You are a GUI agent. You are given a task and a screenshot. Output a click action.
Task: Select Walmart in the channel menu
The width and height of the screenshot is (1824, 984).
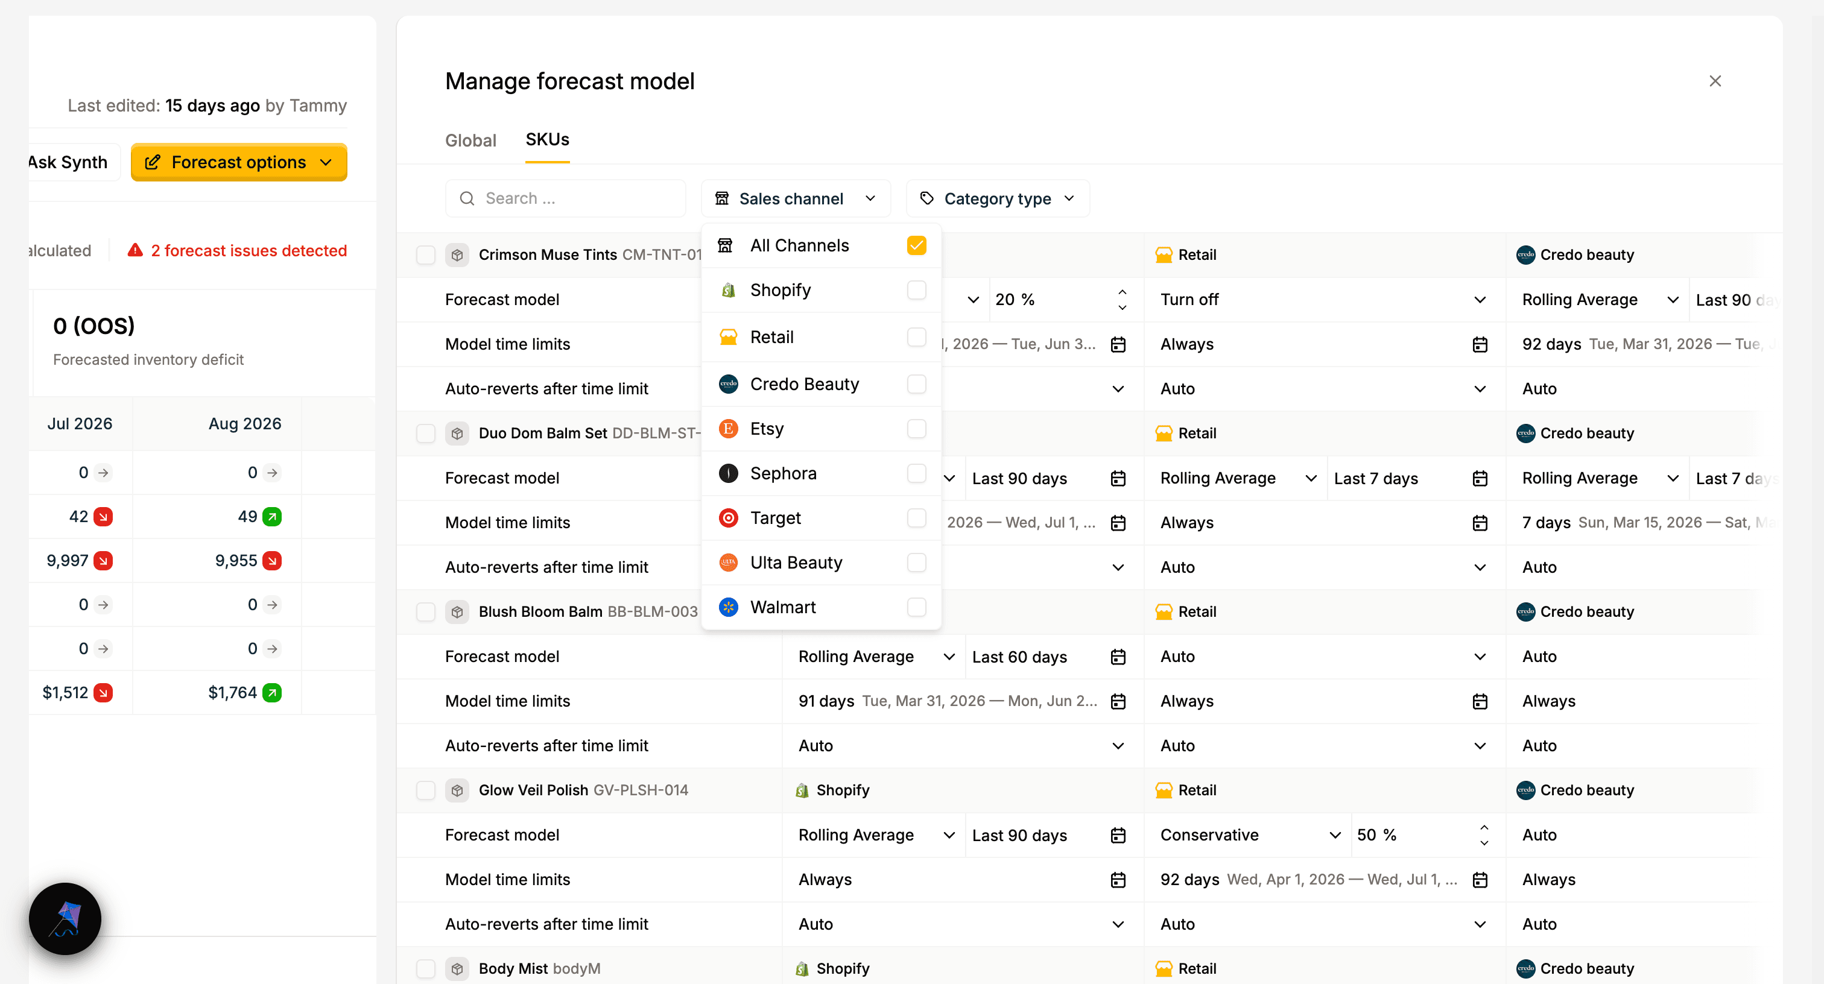coord(822,607)
